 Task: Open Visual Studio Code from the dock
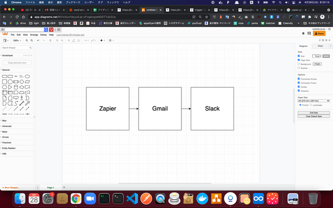[132, 199]
